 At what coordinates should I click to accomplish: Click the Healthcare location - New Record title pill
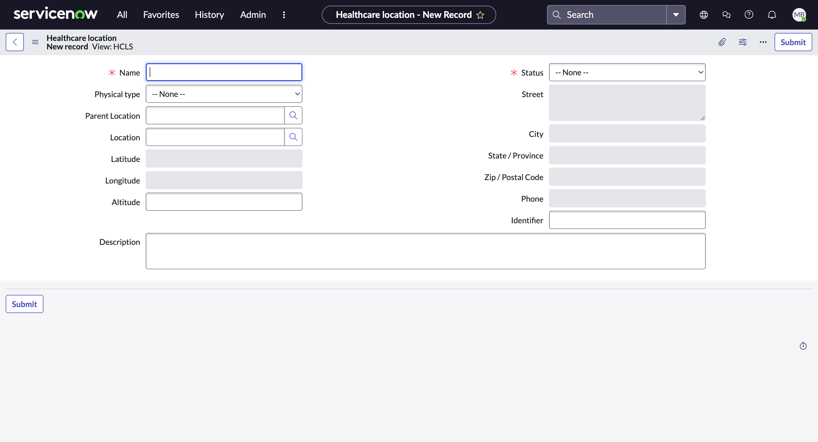coord(409,14)
